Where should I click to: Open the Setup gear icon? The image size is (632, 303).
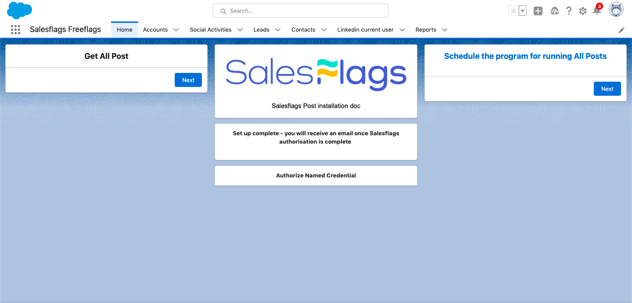pyautogui.click(x=583, y=11)
